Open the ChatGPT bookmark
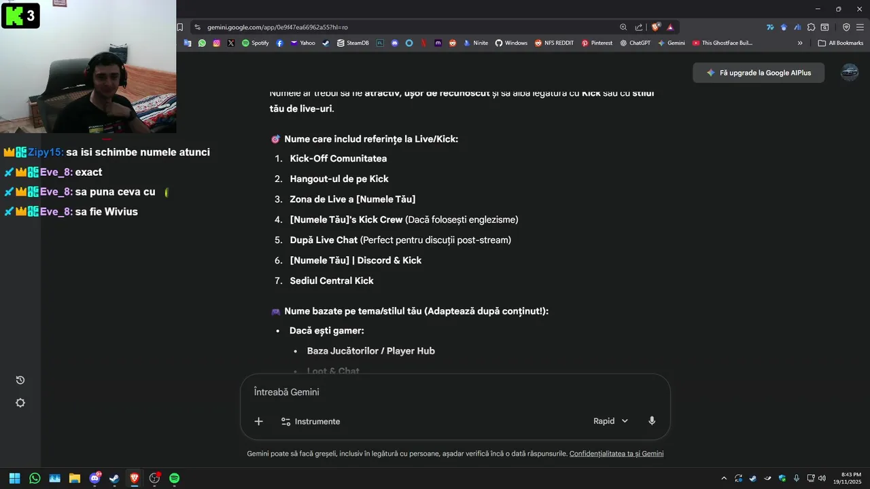870x489 pixels. point(635,43)
